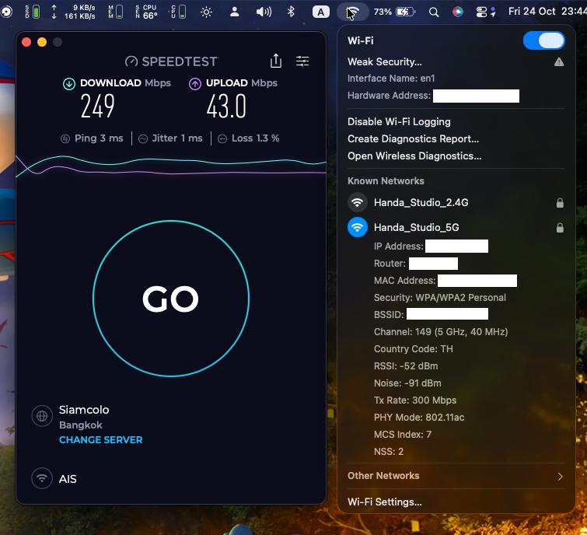This screenshot has height=535, width=587.
Task: Close the Speedtest window red button
Action: coord(26,42)
